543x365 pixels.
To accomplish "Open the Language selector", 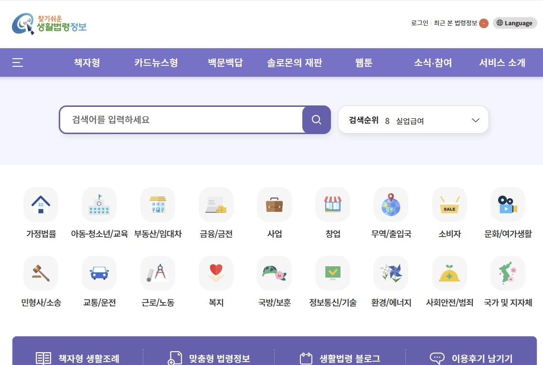I will click(x=515, y=23).
